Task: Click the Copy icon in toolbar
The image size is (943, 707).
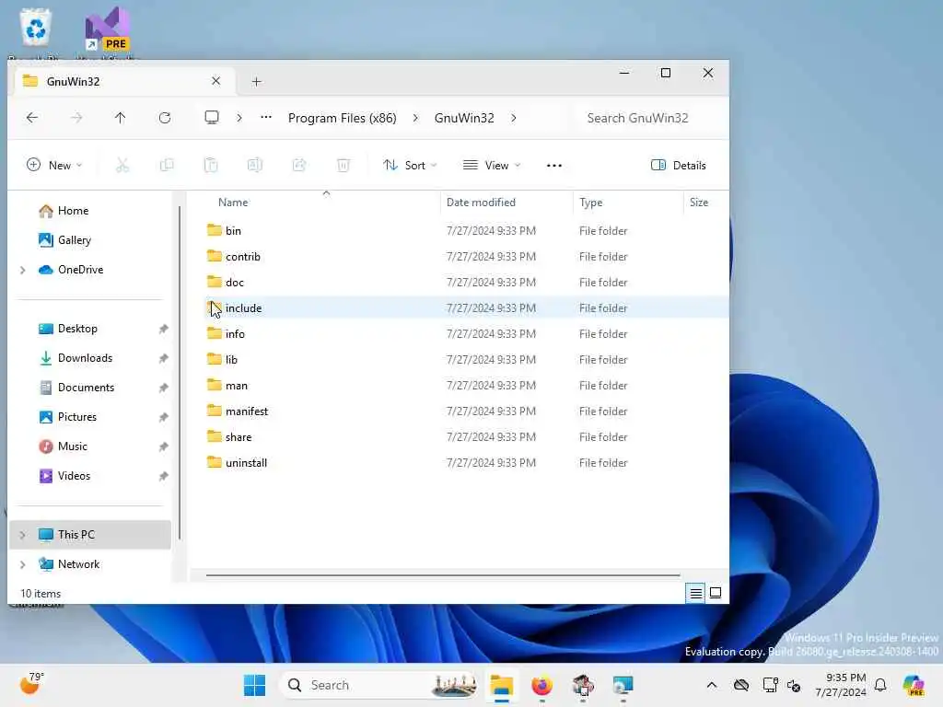Action: tap(167, 165)
